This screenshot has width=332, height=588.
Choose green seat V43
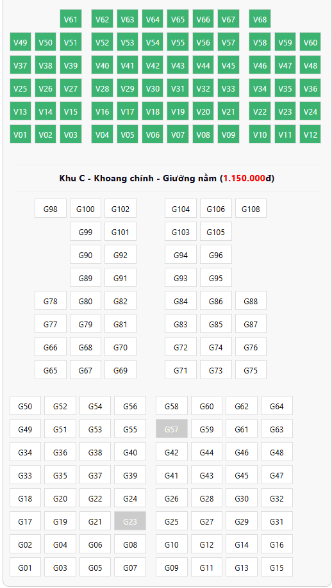178,65
